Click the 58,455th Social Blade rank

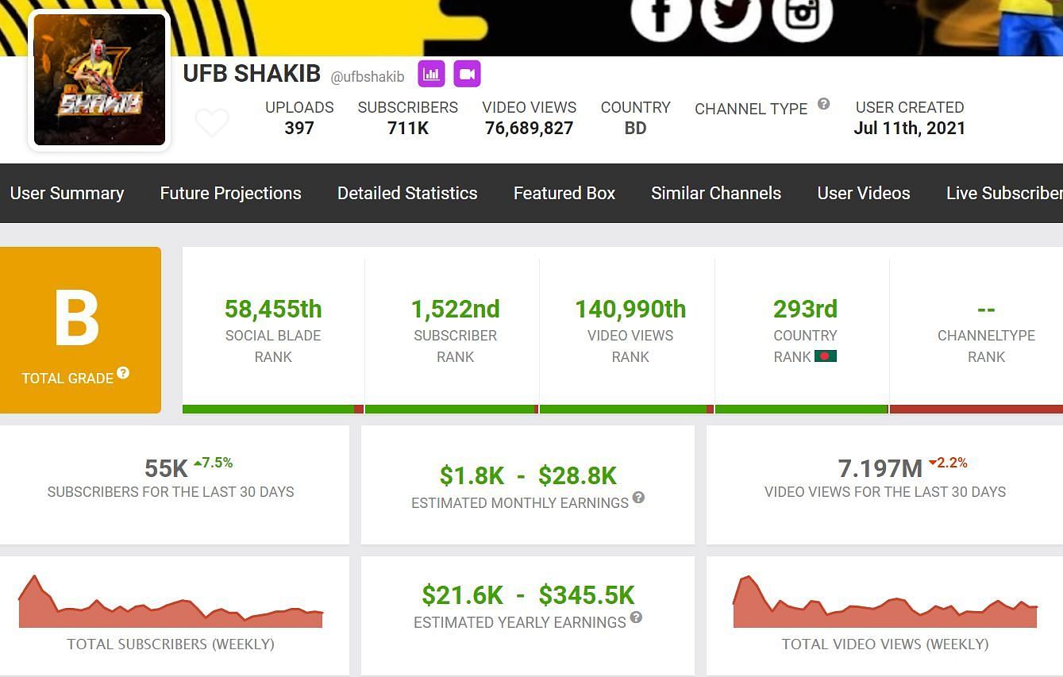click(273, 309)
